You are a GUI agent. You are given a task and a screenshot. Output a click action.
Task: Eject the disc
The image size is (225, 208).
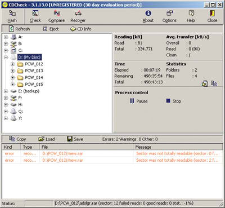pyautogui.click(x=51, y=29)
